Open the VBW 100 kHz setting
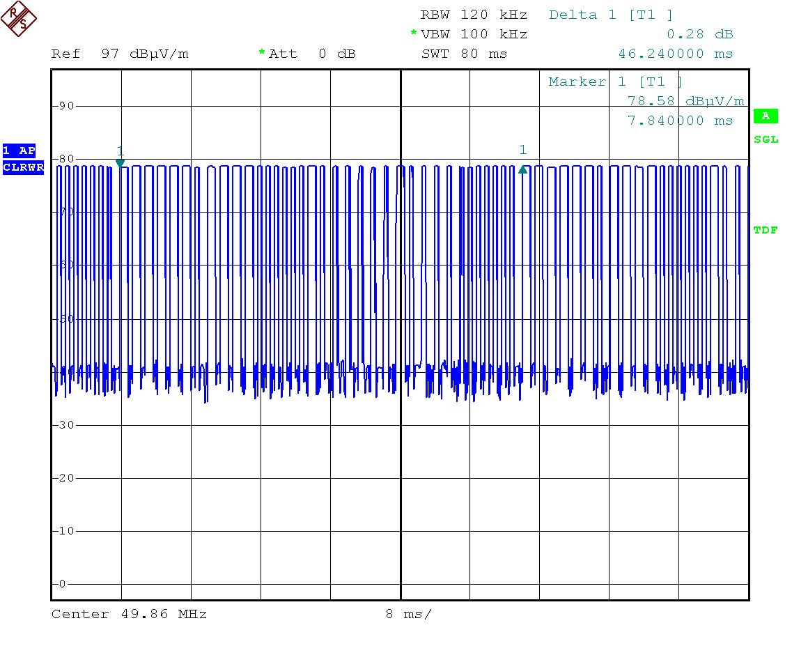 point(474,34)
